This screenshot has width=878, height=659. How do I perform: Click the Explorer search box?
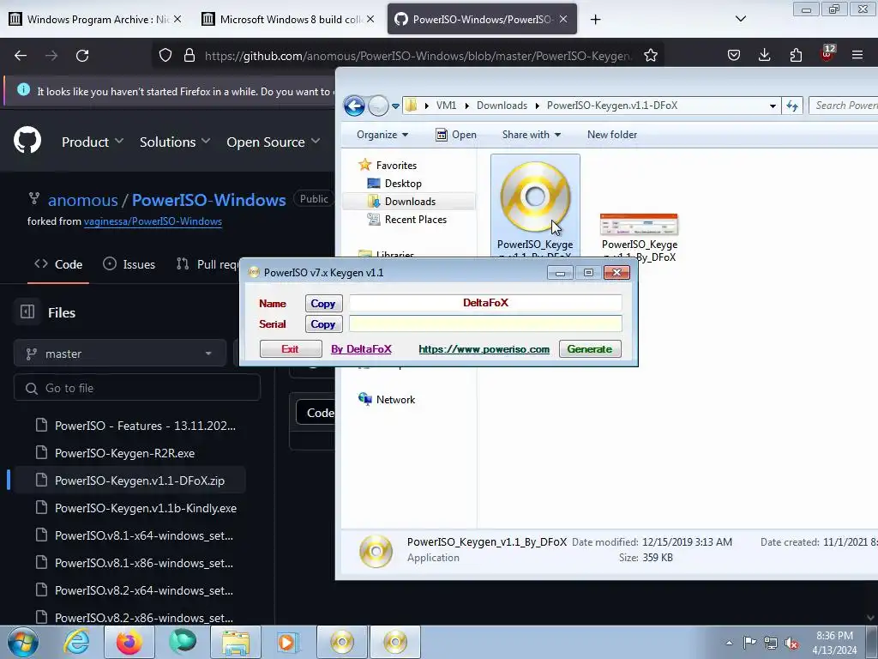tap(844, 106)
